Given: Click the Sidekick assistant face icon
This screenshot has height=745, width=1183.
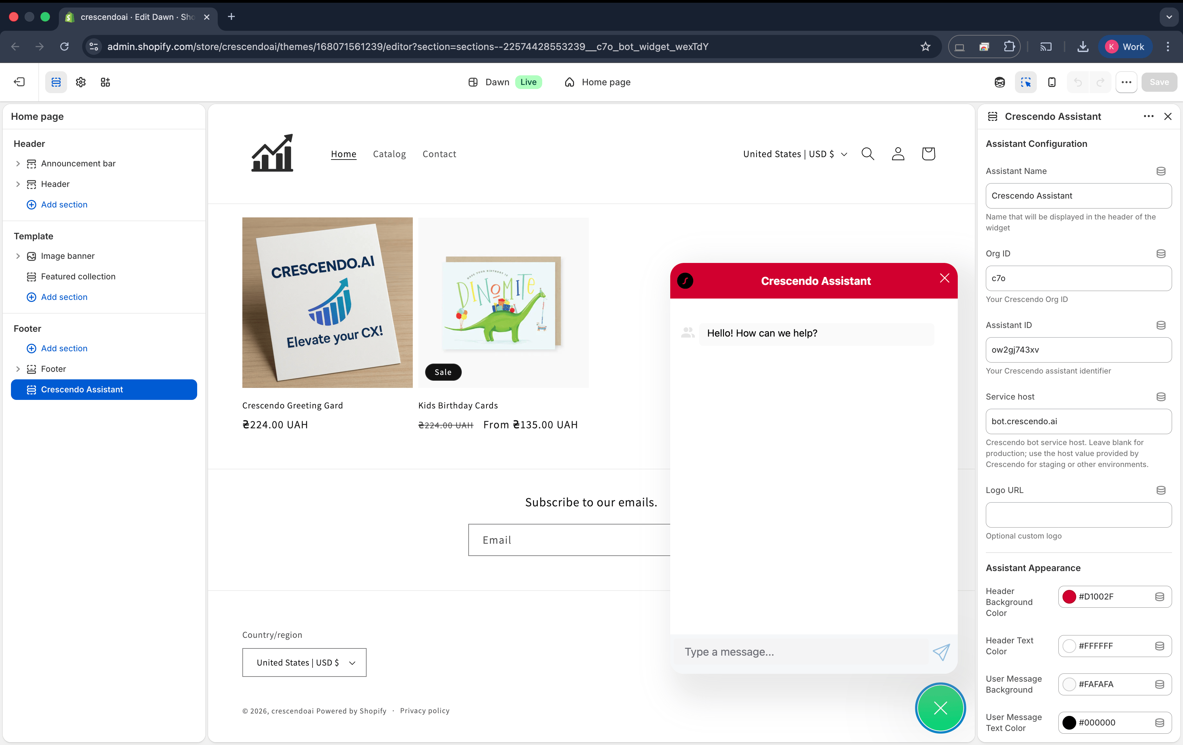Looking at the screenshot, I should 999,82.
